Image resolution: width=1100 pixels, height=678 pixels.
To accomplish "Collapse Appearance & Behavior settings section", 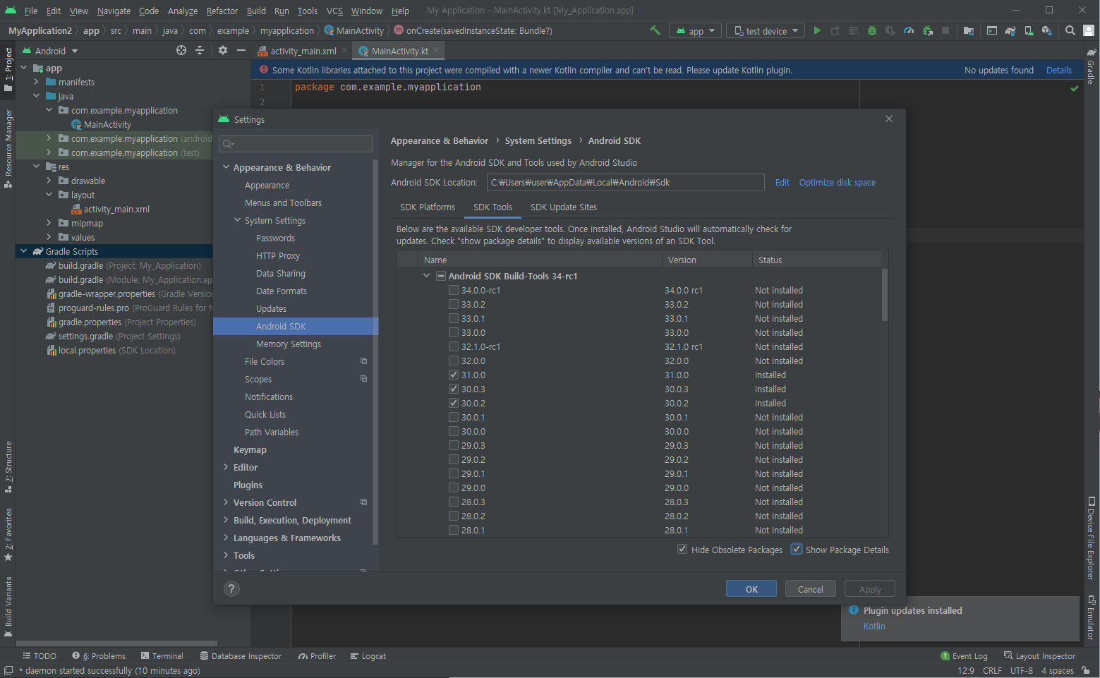I will tap(226, 167).
